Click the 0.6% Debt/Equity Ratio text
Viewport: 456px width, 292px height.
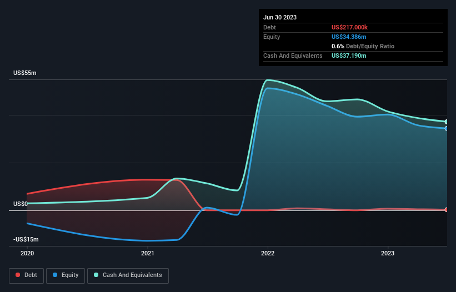click(x=363, y=46)
